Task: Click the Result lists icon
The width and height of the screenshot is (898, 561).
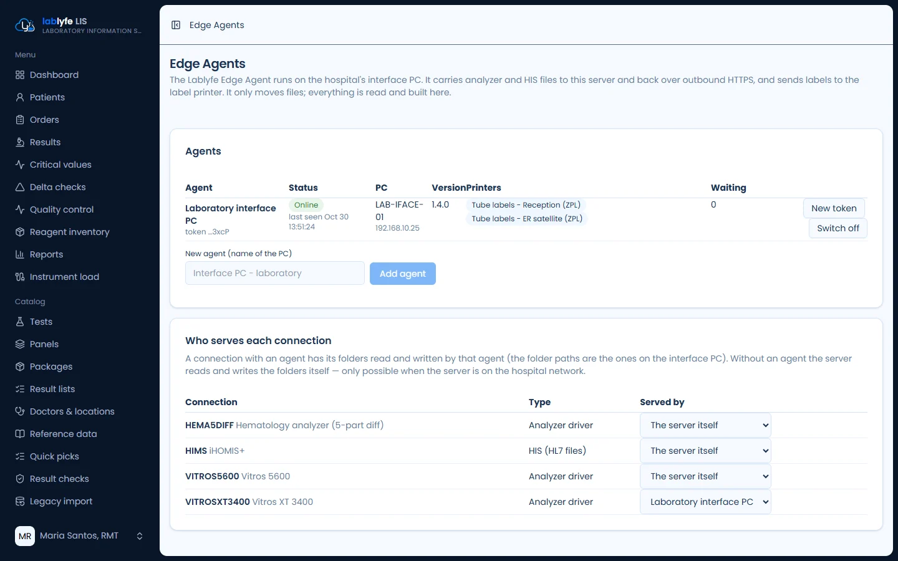Action: pos(20,389)
